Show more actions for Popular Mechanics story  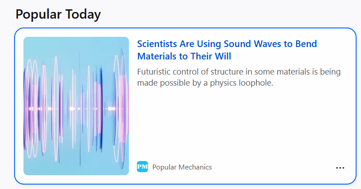tap(340, 168)
